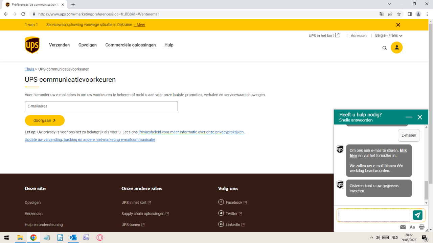Bookmark this page with star icon
Viewport: 433px width, 243px height.
click(399, 14)
